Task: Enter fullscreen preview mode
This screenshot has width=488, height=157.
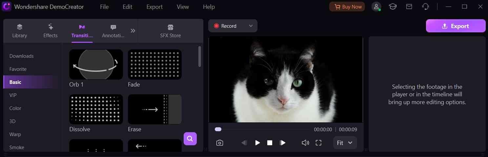Action: [318, 143]
